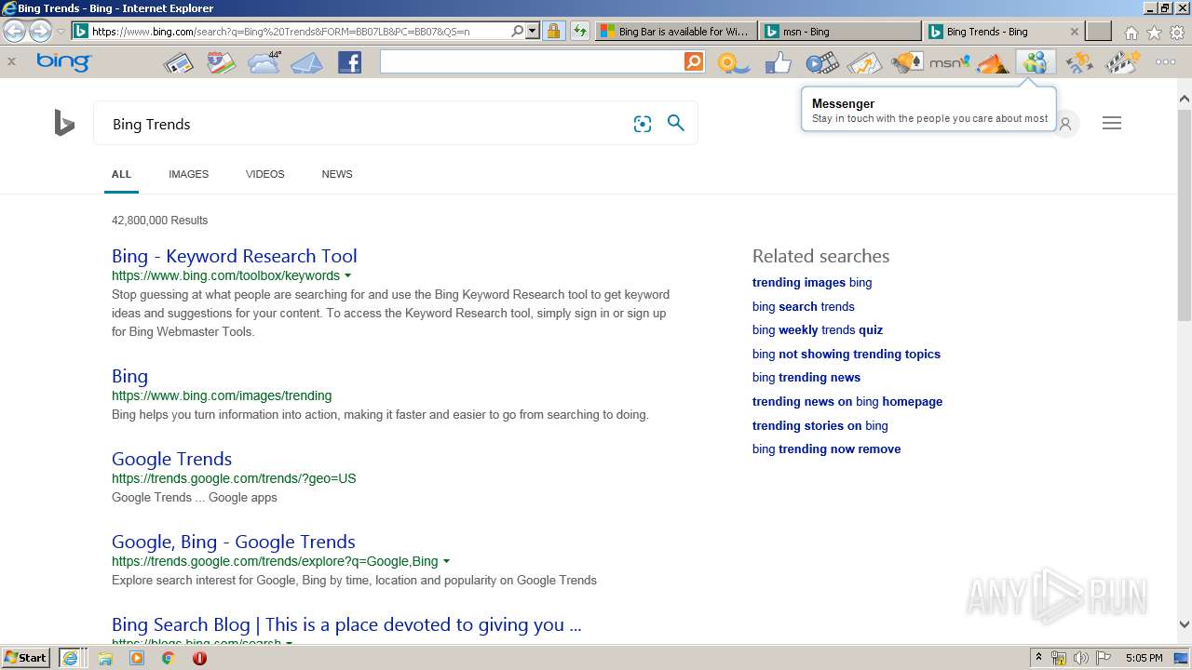Screen dimensions: 1192x670
Task: Open the Bing Bar Games icon
Action: pos(906,62)
